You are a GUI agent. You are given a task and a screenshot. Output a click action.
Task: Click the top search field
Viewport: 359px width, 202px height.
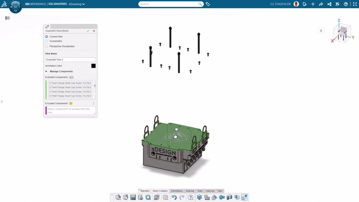169,4
